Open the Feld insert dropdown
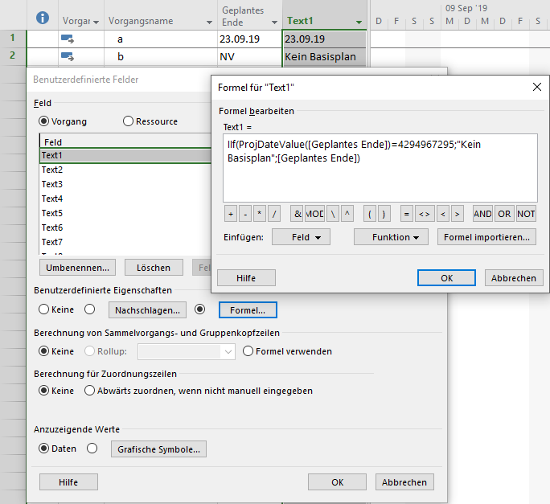 301,237
